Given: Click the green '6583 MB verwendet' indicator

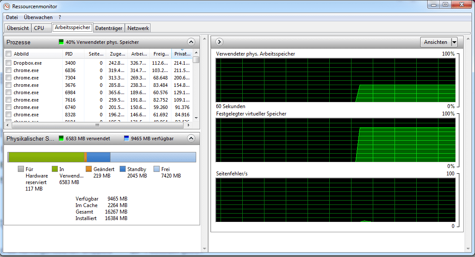Looking at the screenshot, I should click(x=61, y=138).
